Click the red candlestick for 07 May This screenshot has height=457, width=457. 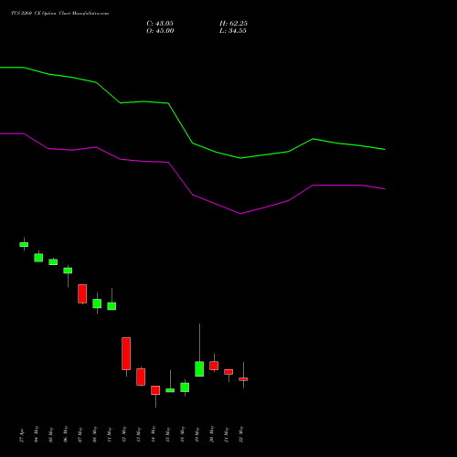tap(82, 293)
